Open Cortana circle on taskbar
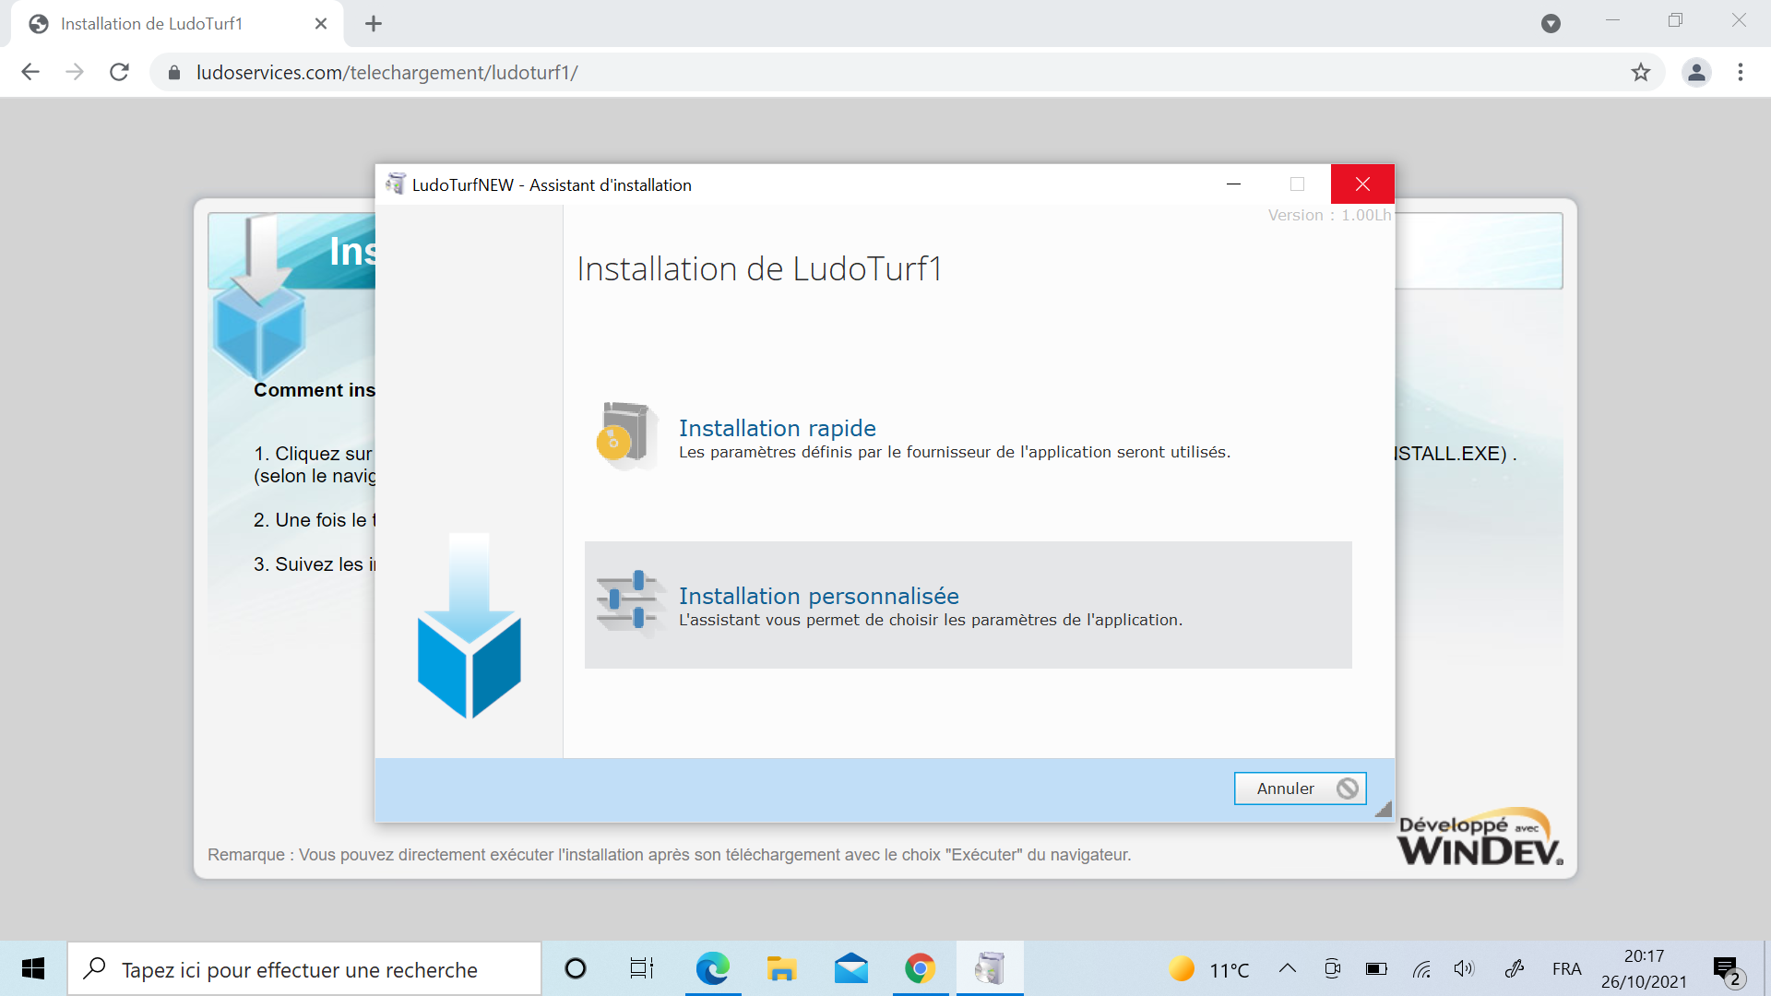 point(576,968)
